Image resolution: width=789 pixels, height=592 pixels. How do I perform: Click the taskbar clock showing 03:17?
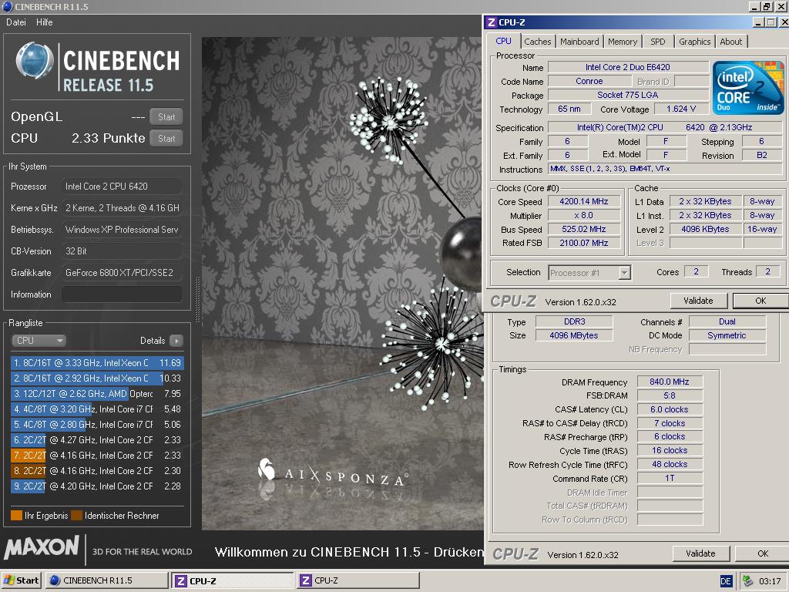tap(770, 581)
